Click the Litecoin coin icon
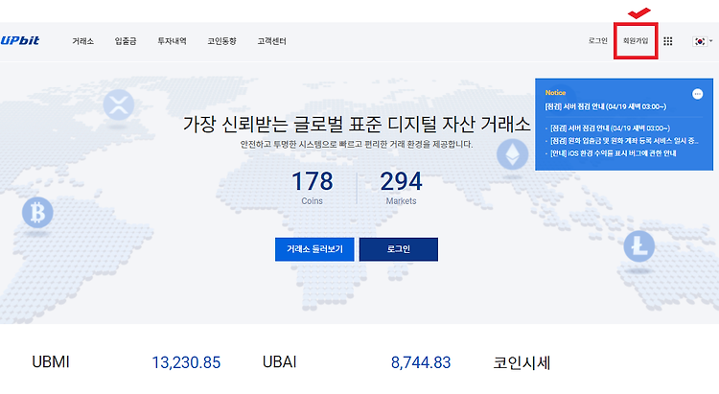Screen dimensions: 719x394 click(x=638, y=246)
